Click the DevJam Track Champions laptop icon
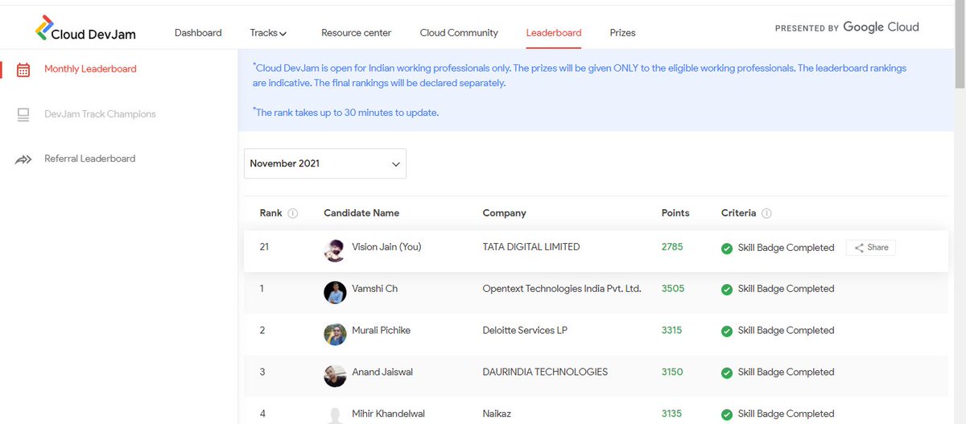This screenshot has height=424, width=966. pos(23,114)
